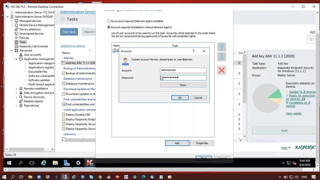
Task: Click Add/Remove columns link
Action: click(x=72, y=46)
